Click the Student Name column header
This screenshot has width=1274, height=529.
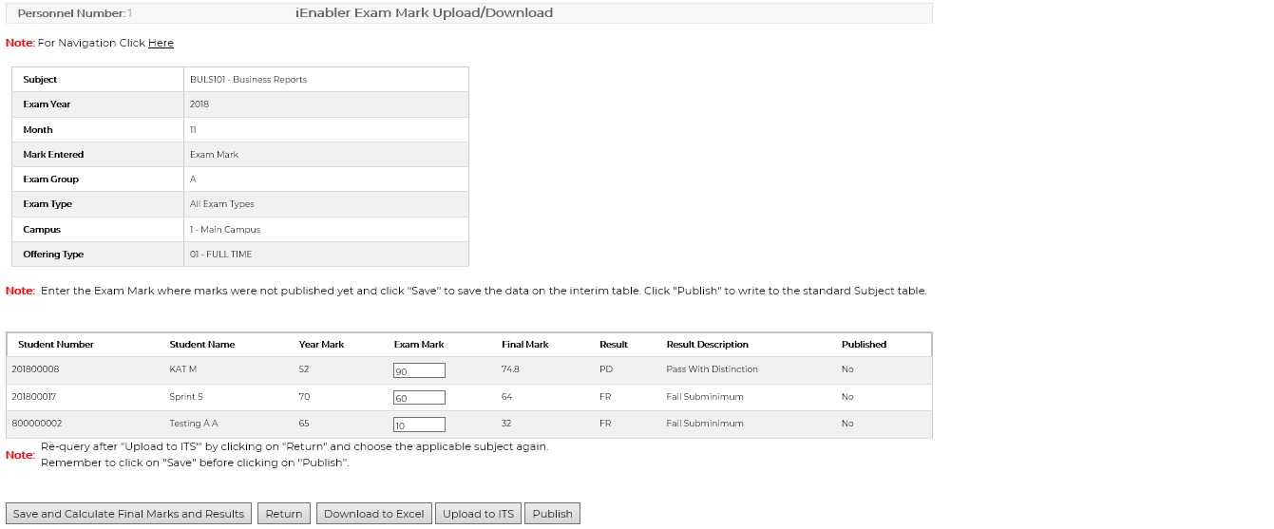tap(201, 345)
